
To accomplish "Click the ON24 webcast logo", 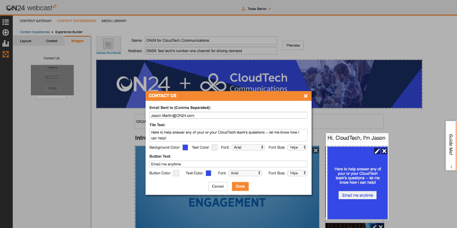I will tap(31, 8).
